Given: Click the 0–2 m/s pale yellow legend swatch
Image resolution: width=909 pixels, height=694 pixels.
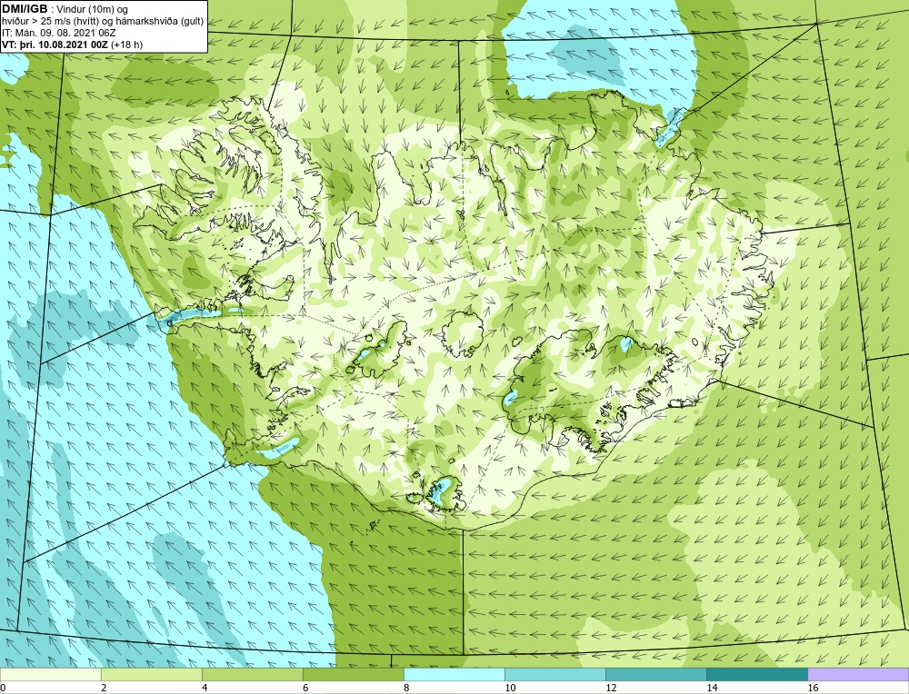Looking at the screenshot, I should click(x=50, y=674).
